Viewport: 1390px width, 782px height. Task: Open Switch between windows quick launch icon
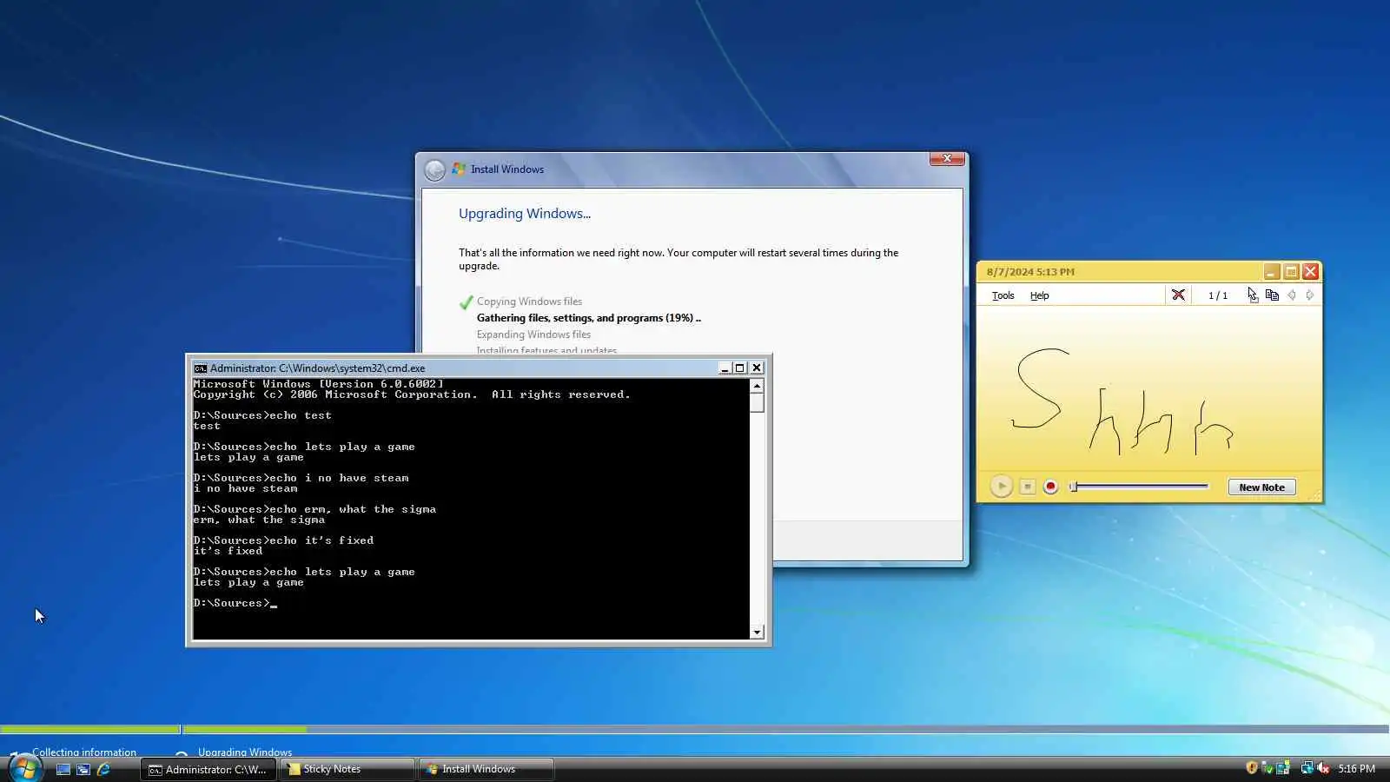(x=83, y=769)
